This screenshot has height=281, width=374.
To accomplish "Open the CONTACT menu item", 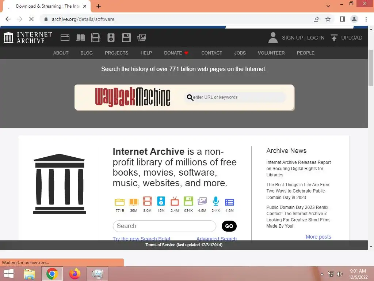I will pyautogui.click(x=211, y=53).
